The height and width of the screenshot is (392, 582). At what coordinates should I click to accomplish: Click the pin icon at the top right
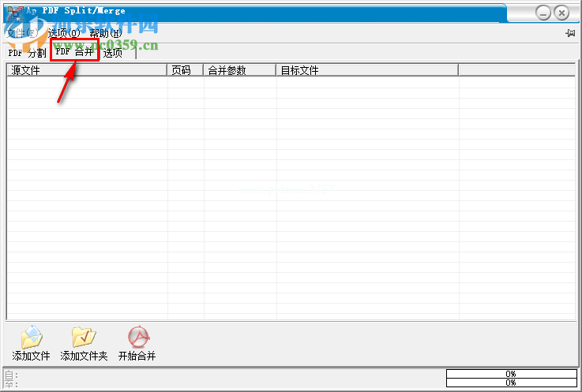570,33
